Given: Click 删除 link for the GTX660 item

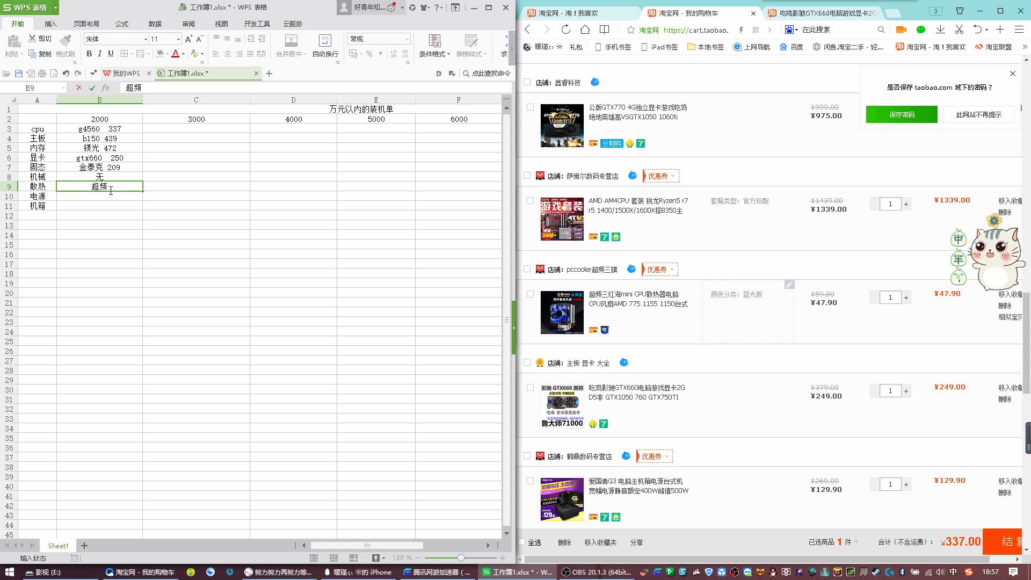Looking at the screenshot, I should pyautogui.click(x=1004, y=399).
